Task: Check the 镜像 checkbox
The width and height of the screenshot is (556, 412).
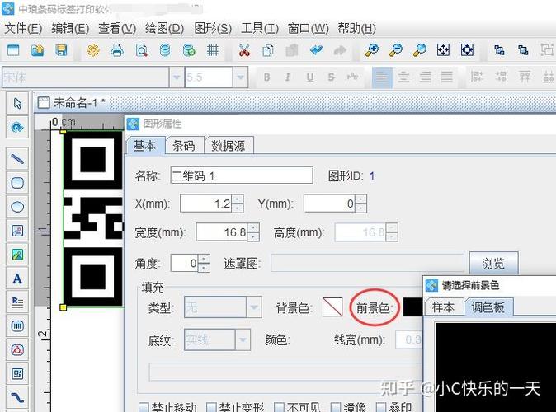Action: 335,407
